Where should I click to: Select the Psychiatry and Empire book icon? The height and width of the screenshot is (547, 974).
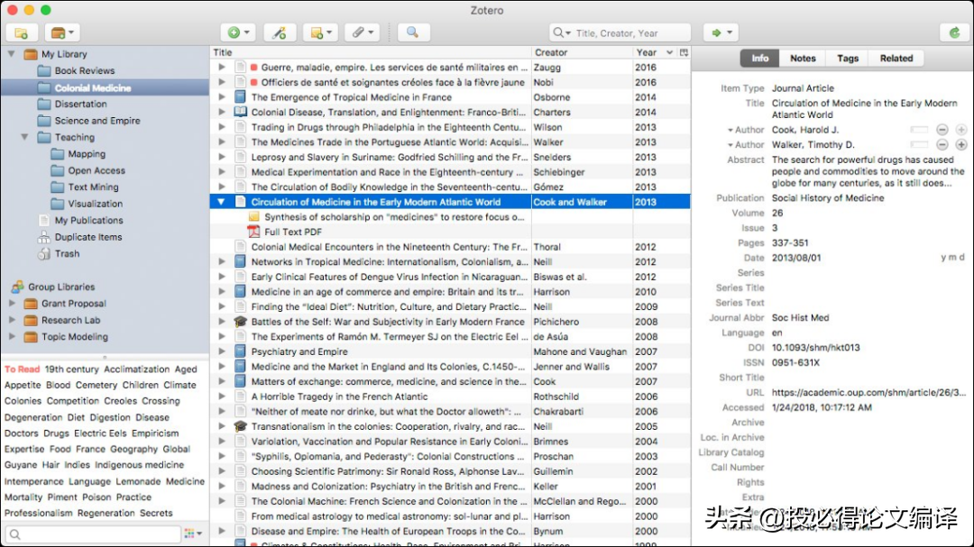[x=241, y=351]
